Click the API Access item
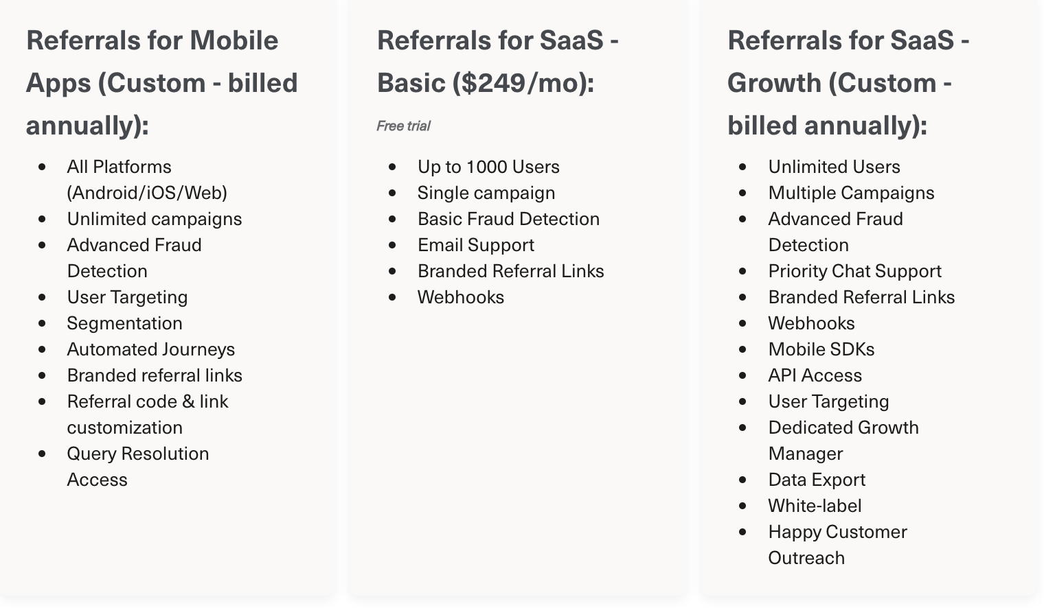Image resolution: width=1044 pixels, height=608 pixels. [x=815, y=375]
